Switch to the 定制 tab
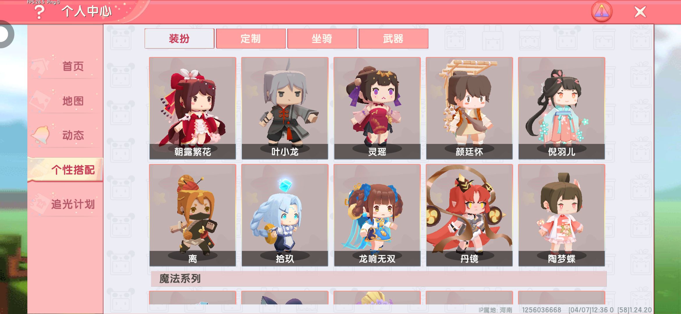The image size is (681, 314). (x=251, y=38)
